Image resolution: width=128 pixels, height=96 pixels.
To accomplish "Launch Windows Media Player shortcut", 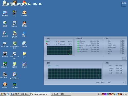I will point(15,76).
